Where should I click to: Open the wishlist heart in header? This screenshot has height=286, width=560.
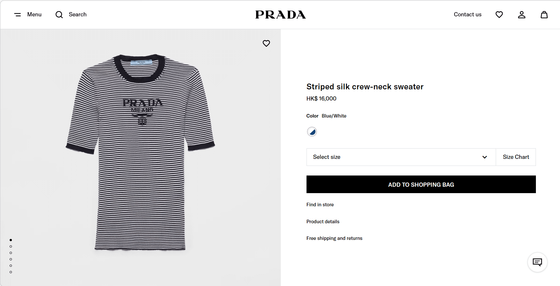click(x=499, y=15)
